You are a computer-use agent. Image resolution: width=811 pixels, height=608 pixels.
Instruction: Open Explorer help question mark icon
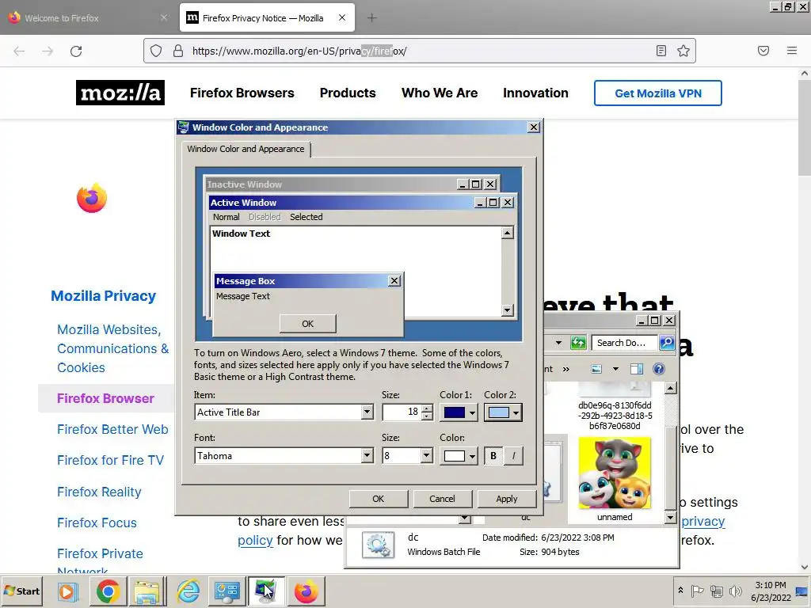658,369
